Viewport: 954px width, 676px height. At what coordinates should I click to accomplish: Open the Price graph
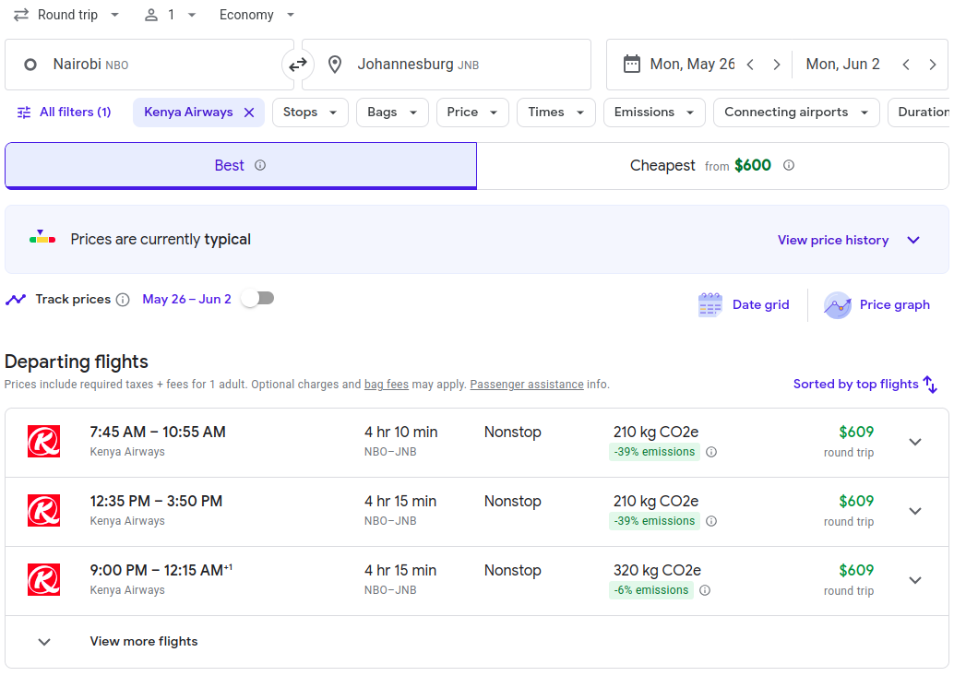coord(877,305)
